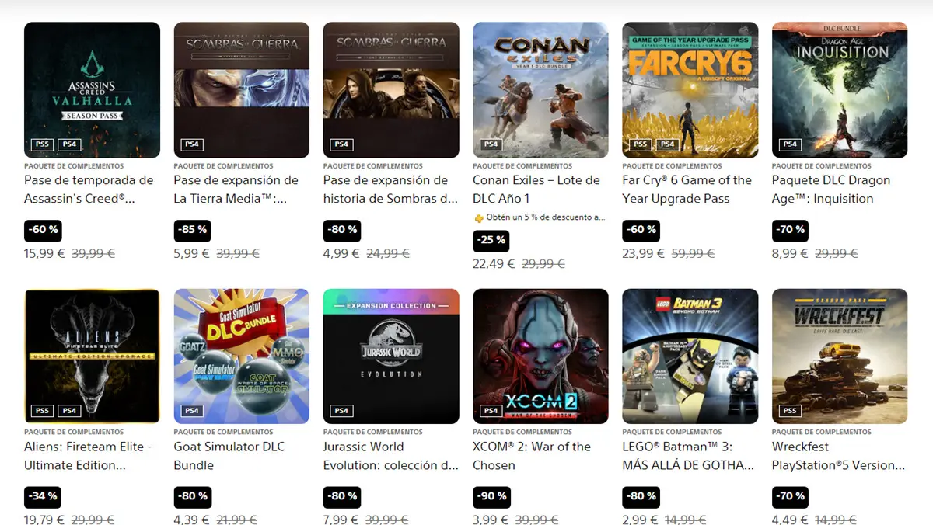
Task: Click the PS5 badge on Far Cry 6
Action: pos(640,144)
